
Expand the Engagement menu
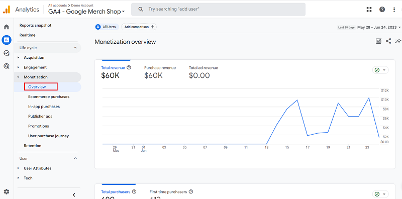(18, 67)
